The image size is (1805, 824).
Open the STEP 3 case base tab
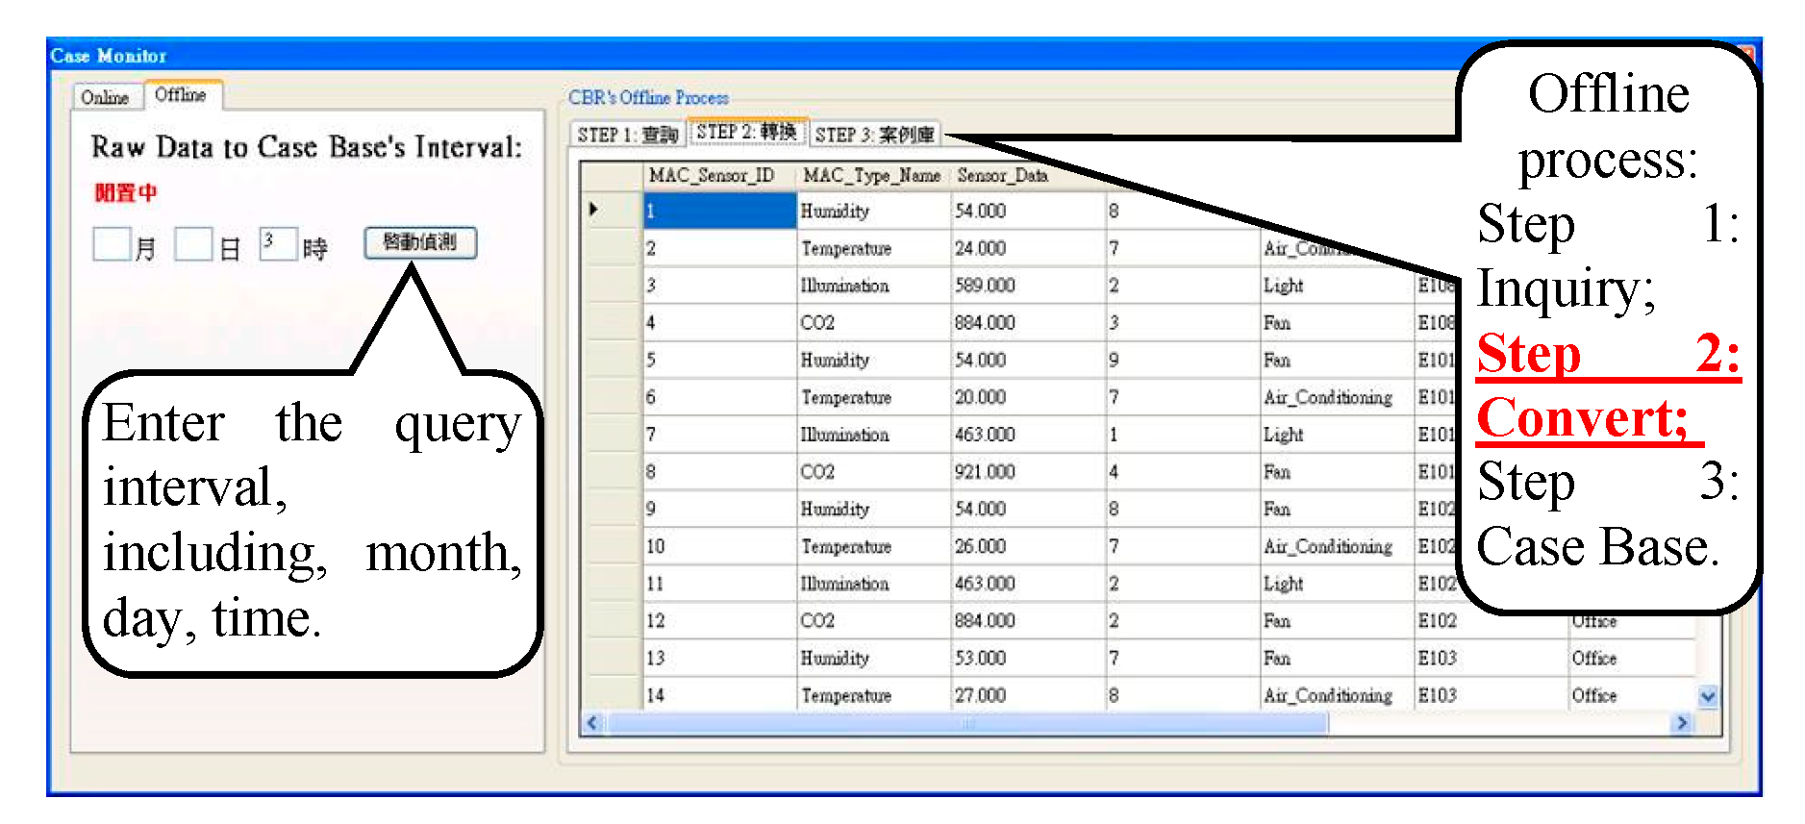874,135
